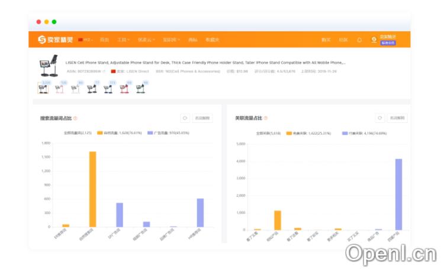Viewport: 444px width, 269px height.
Task: Go to the 首页 nav item
Action: [104, 40]
